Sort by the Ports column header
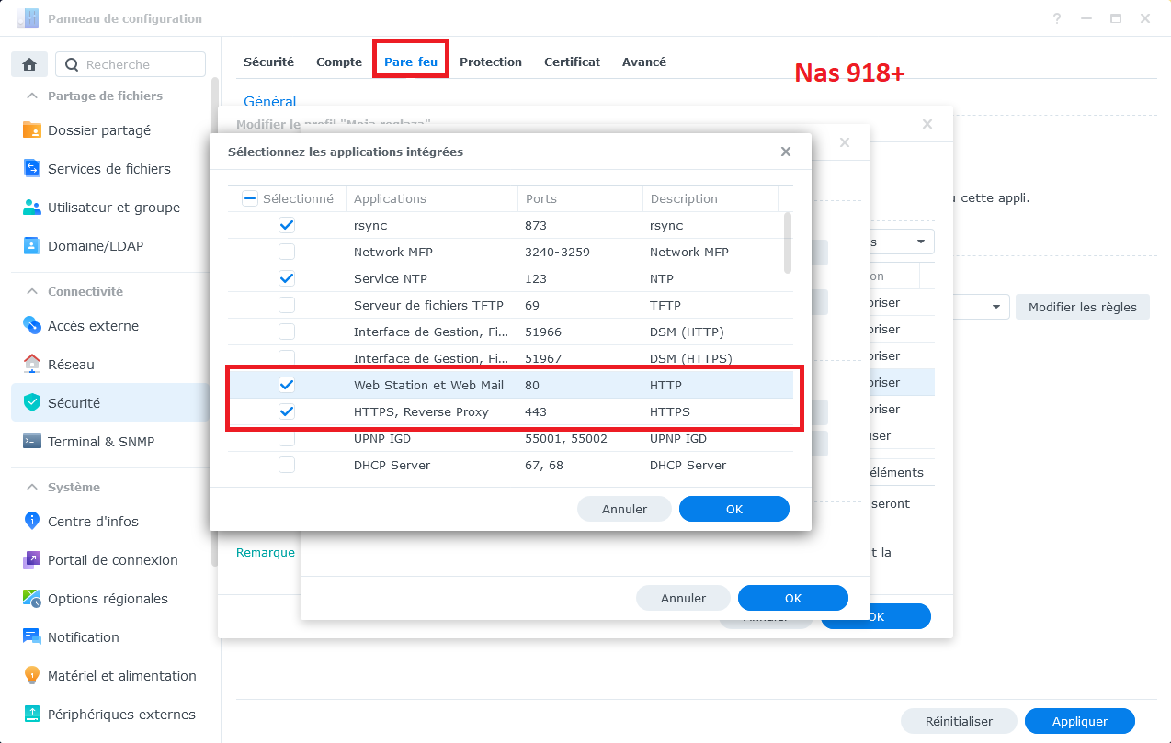The width and height of the screenshot is (1171, 743). [580, 198]
